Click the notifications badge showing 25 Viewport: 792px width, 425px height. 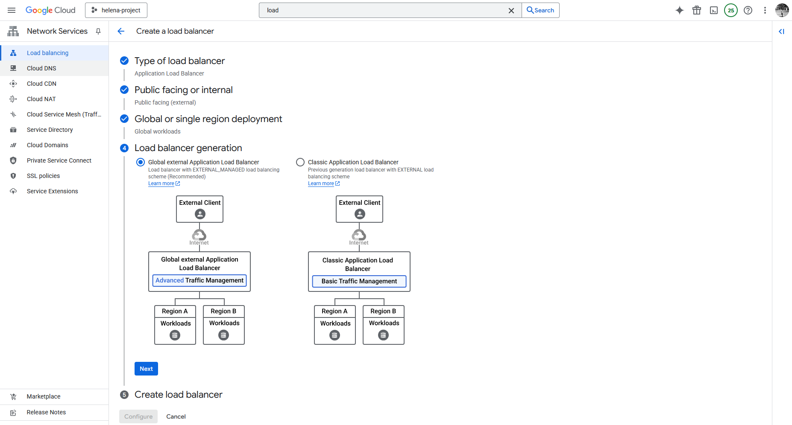coord(730,10)
